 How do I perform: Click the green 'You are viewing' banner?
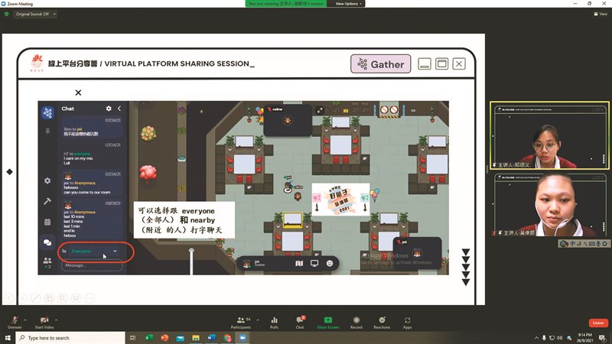(285, 4)
